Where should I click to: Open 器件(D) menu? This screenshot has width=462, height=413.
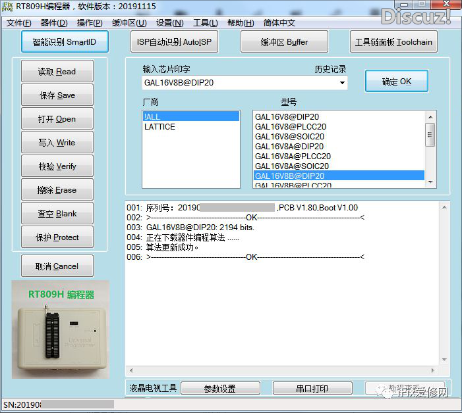click(54, 23)
